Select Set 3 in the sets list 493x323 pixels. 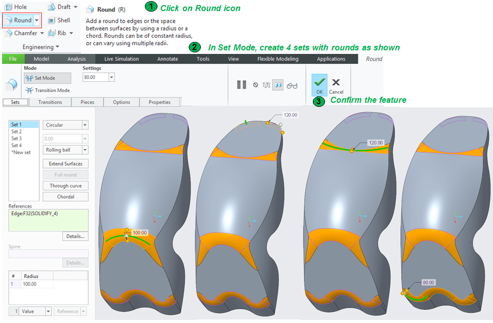point(17,139)
